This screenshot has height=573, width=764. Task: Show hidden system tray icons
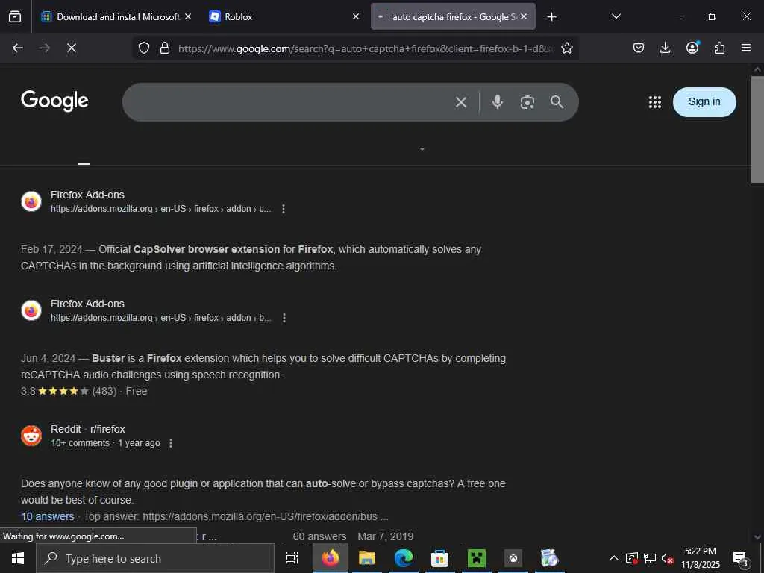[x=614, y=558]
